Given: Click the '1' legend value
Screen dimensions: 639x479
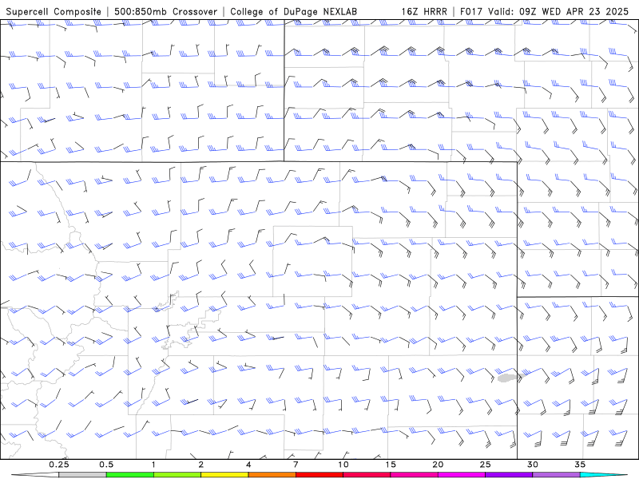Looking at the screenshot, I should 153,465.
